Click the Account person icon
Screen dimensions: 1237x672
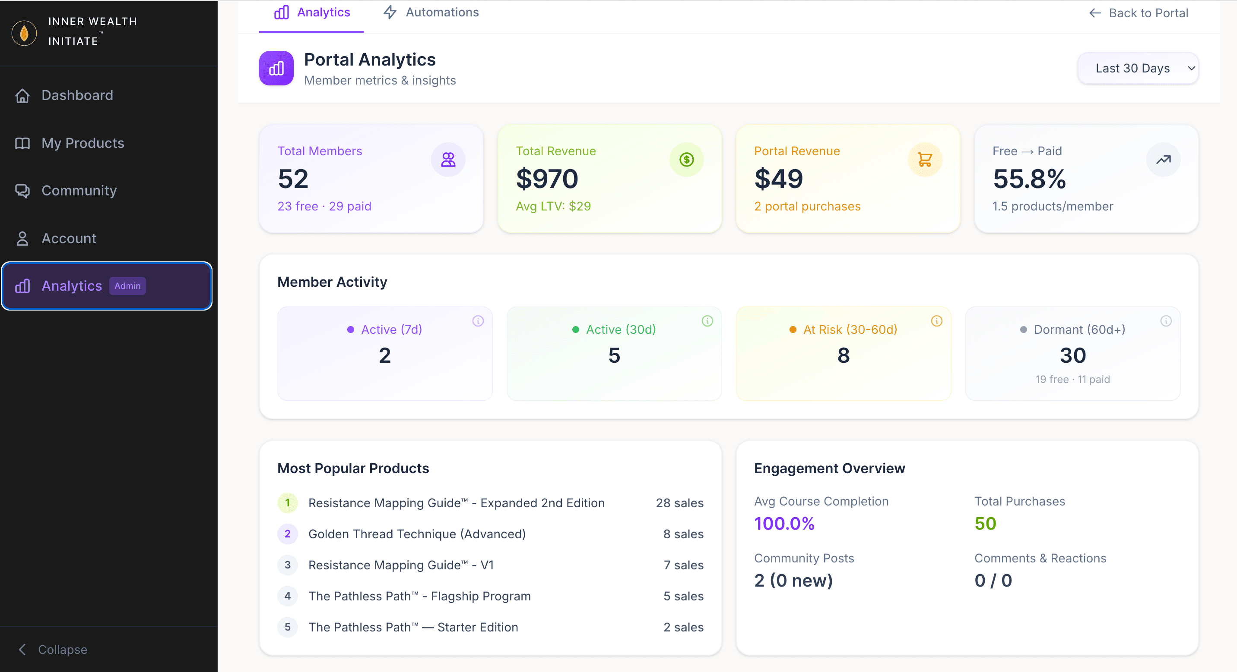coord(22,238)
